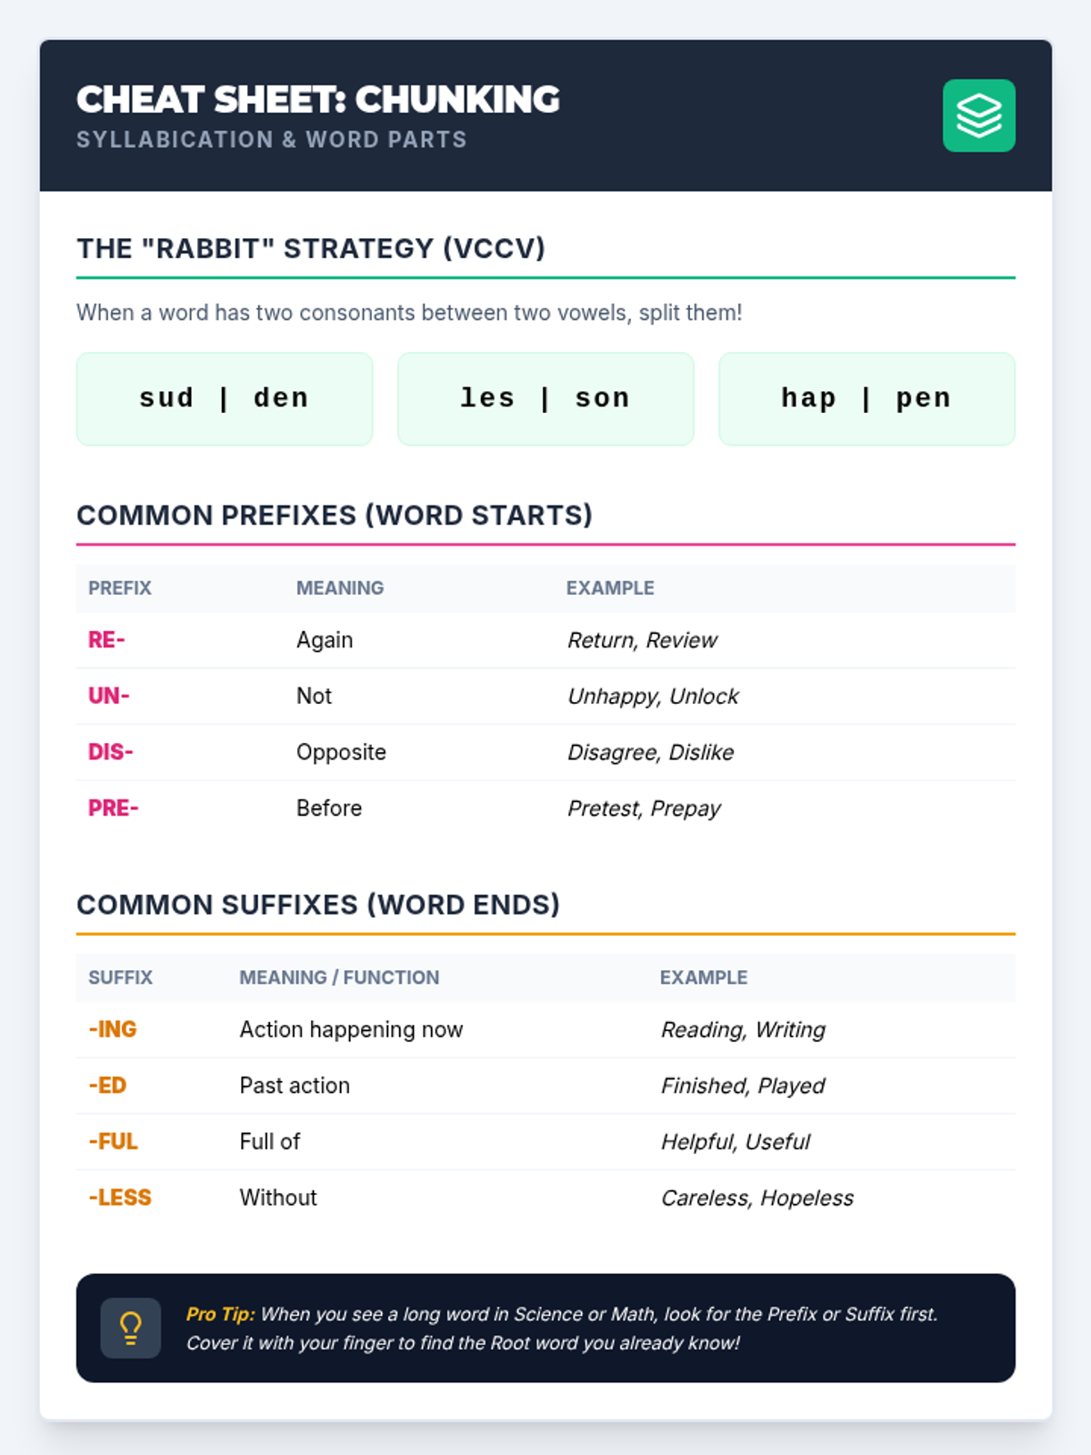Click the "Careless, Hopeless" example text
Screen dimensions: 1091x1455
coord(757,1199)
